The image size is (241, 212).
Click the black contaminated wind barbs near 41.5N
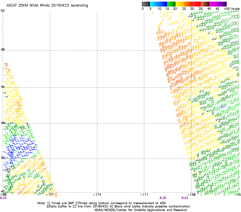[9, 168]
